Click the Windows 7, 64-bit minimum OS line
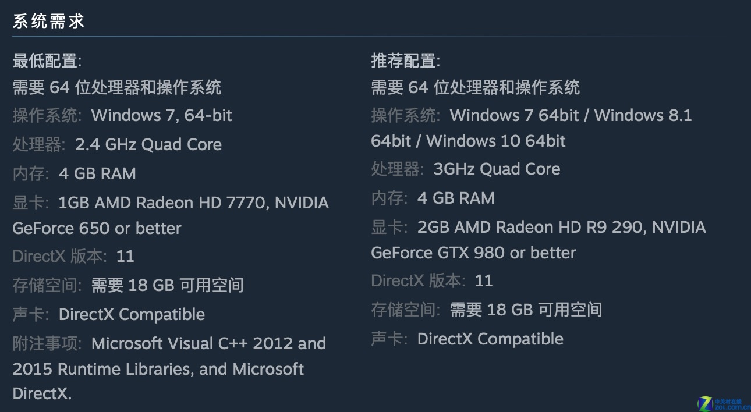The image size is (751, 412). tap(122, 115)
